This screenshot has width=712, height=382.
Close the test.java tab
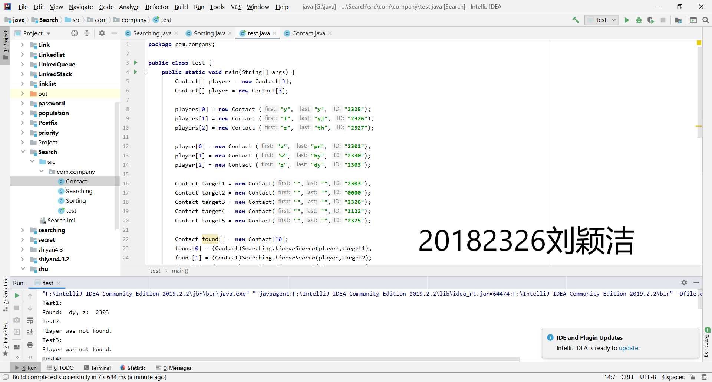[274, 33]
